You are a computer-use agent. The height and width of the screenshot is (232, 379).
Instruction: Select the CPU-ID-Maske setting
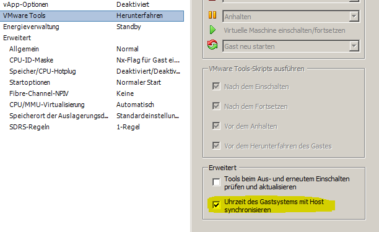92,60
